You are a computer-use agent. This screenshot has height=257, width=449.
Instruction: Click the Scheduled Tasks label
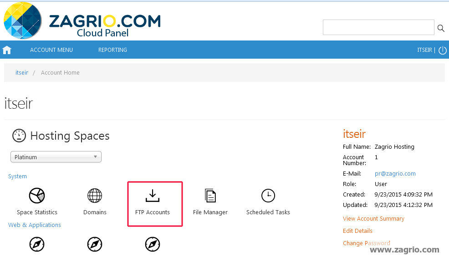tap(268, 212)
